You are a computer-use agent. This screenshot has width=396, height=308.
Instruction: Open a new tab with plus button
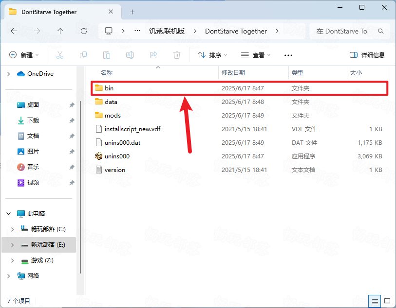click(132, 12)
